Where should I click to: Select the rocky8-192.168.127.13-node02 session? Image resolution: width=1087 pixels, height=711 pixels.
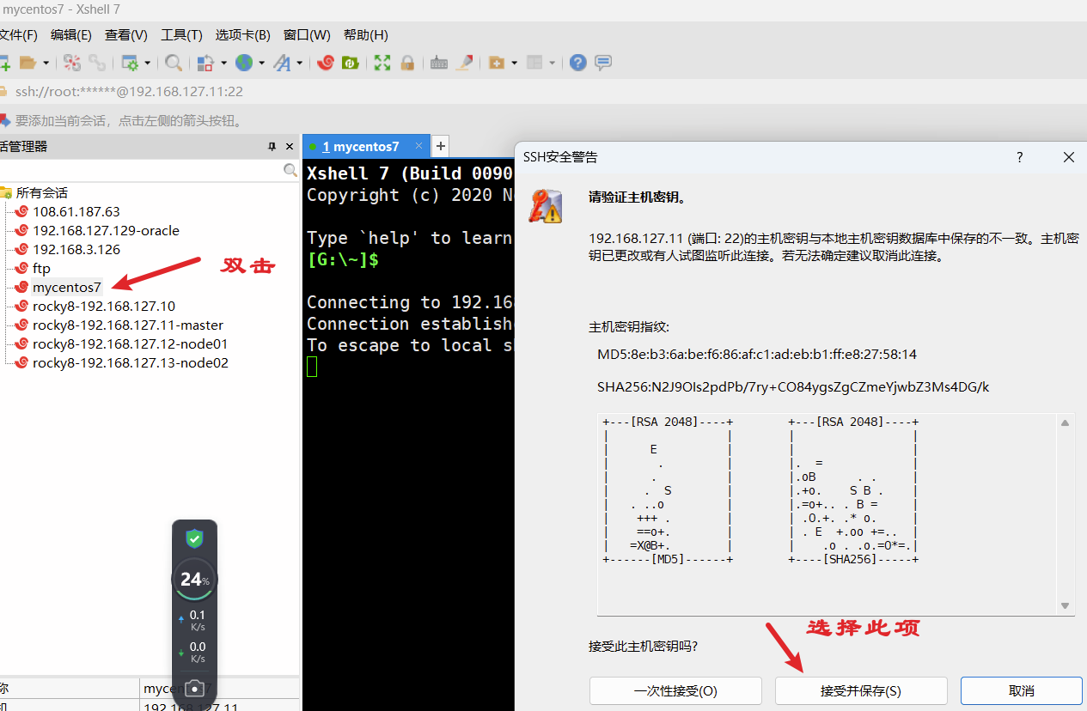(x=131, y=362)
